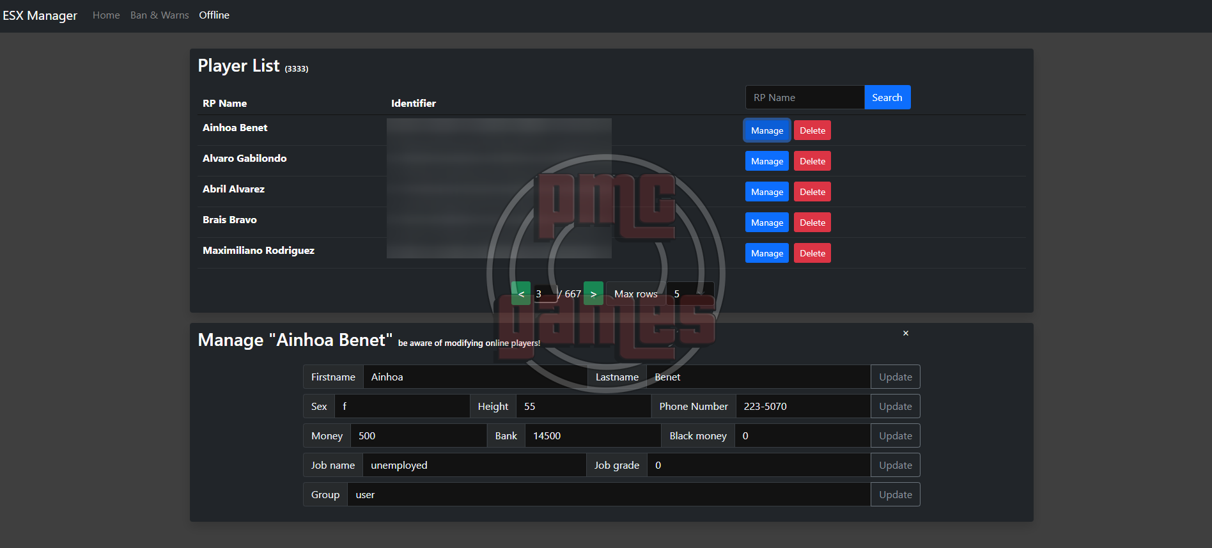This screenshot has width=1212, height=548.
Task: Edit the Lastname field
Action: [x=758, y=377]
